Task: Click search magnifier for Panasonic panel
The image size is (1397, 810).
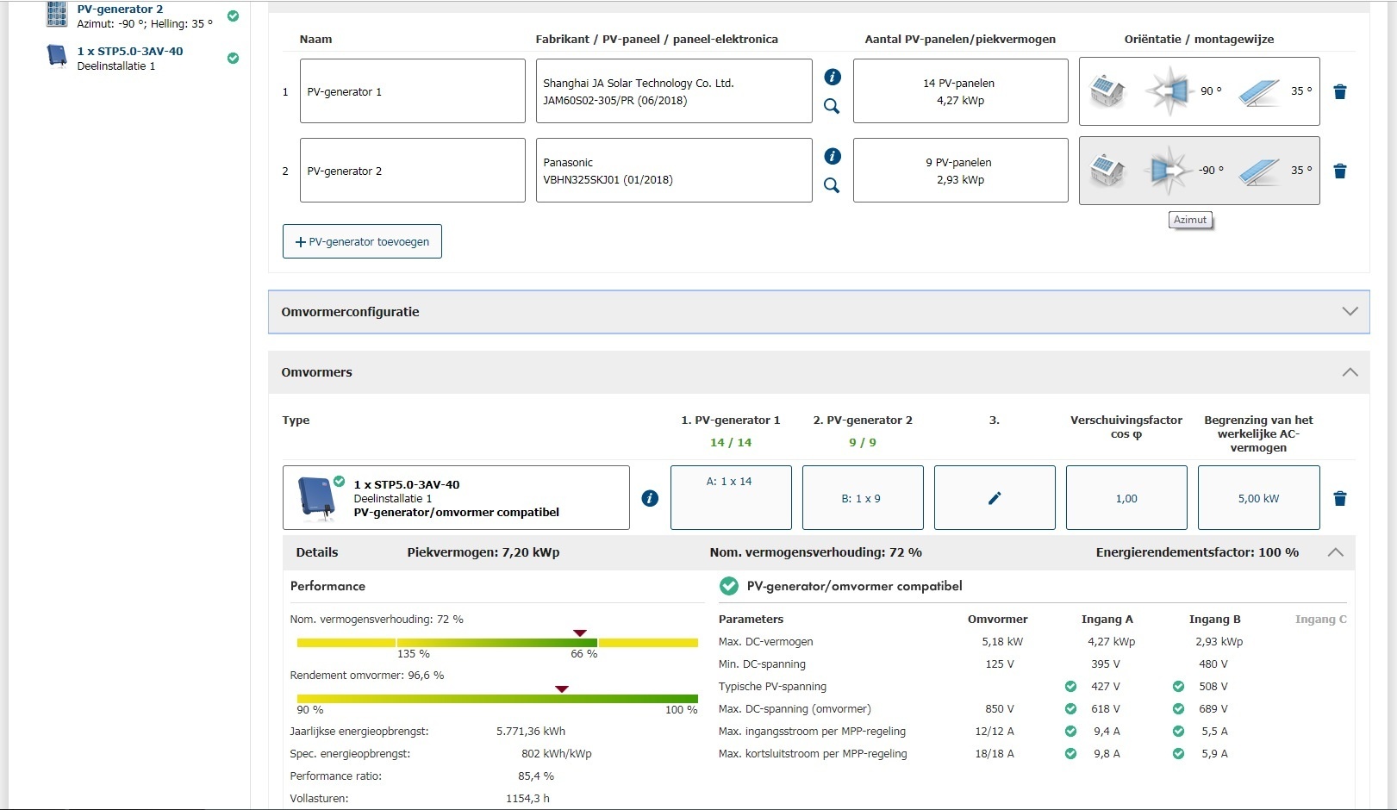Action: 832,185
